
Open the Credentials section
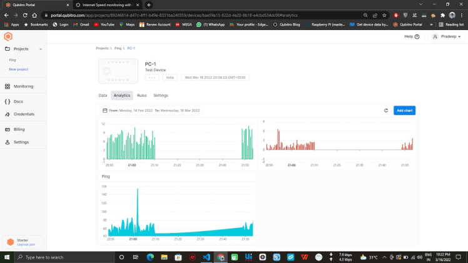[x=24, y=114]
